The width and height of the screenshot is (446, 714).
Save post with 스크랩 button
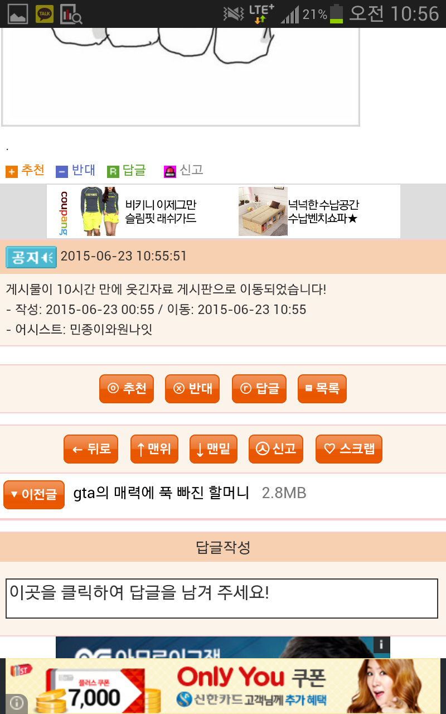(349, 449)
